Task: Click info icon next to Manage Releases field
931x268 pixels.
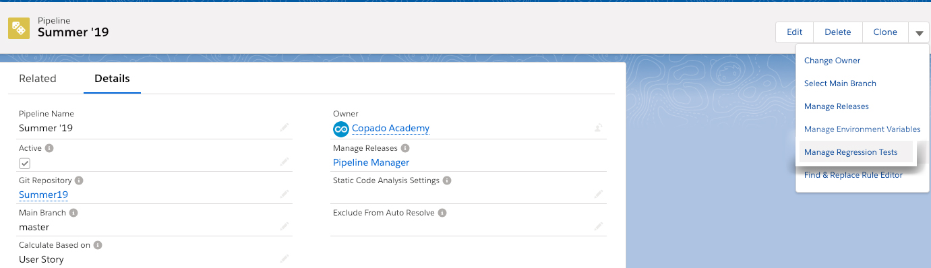Action: coord(404,148)
